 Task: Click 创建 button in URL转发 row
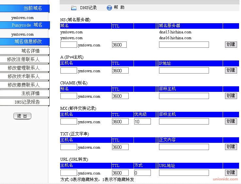click(x=231, y=173)
